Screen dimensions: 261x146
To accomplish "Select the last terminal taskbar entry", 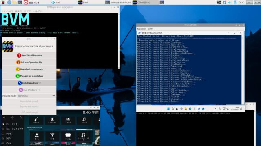I will 162,2.
